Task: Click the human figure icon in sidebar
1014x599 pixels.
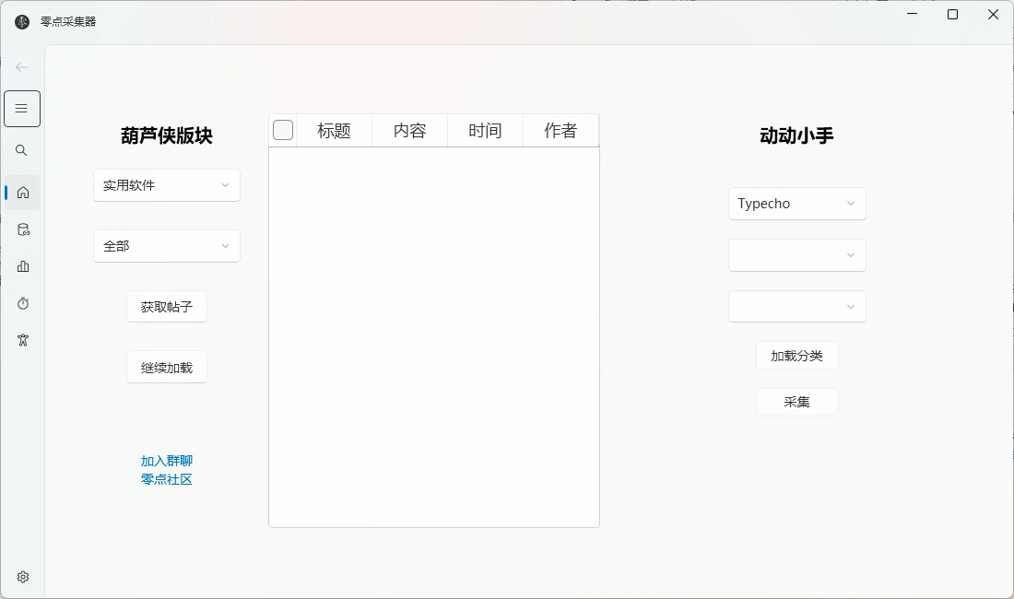Action: [x=23, y=340]
